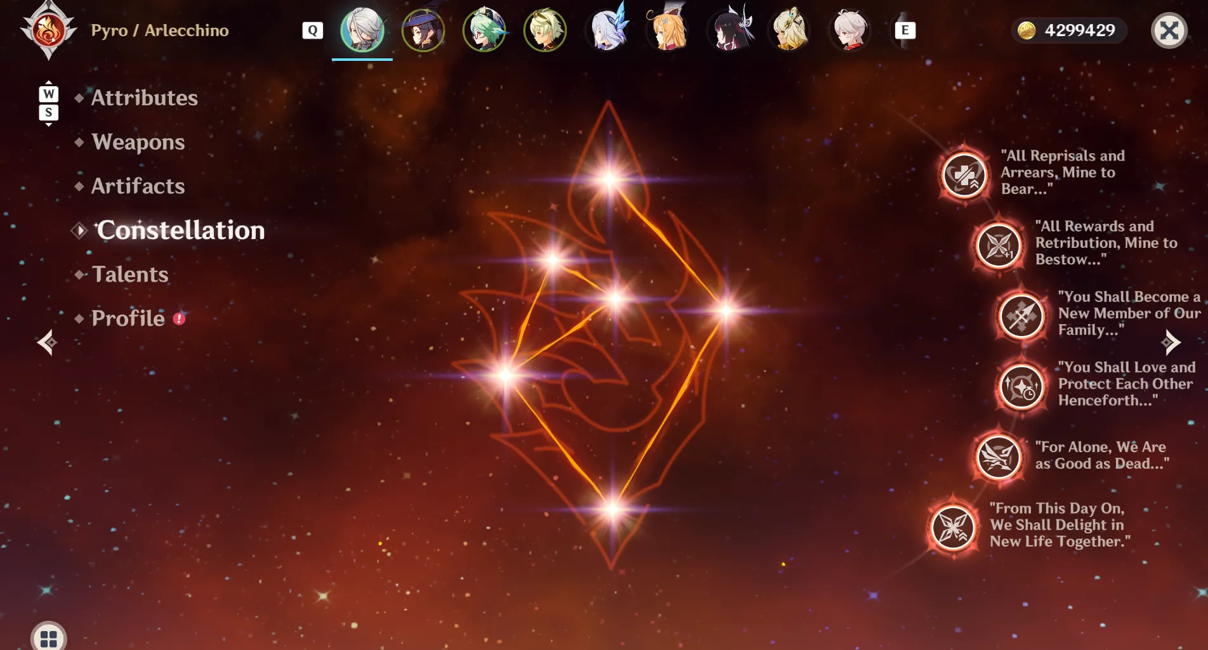Open "You Shall Become a New Member" icon

coord(1021,316)
